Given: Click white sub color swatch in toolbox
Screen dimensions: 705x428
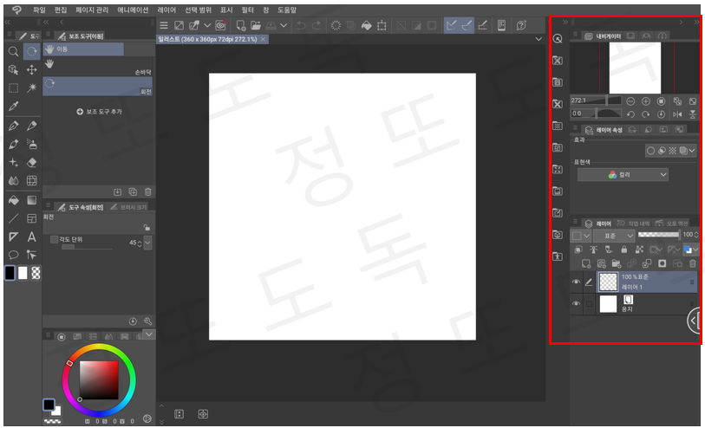Looking at the screenshot, I should click(x=23, y=273).
